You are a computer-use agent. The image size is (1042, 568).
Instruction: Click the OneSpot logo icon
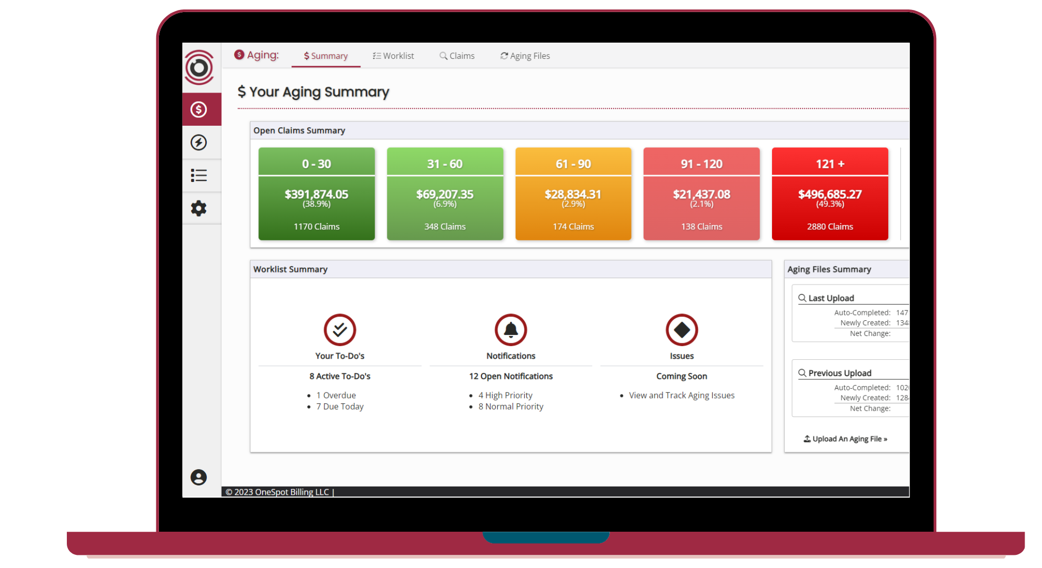point(199,67)
